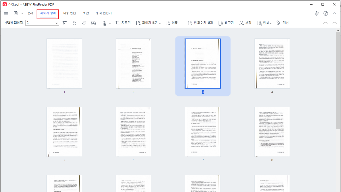Expand the page extract dropdown arrow
This screenshot has height=192, width=341.
[x=110, y=23]
